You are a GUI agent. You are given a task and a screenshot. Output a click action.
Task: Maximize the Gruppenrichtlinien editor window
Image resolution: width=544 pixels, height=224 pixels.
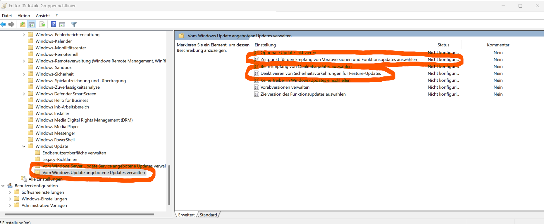[520, 6]
